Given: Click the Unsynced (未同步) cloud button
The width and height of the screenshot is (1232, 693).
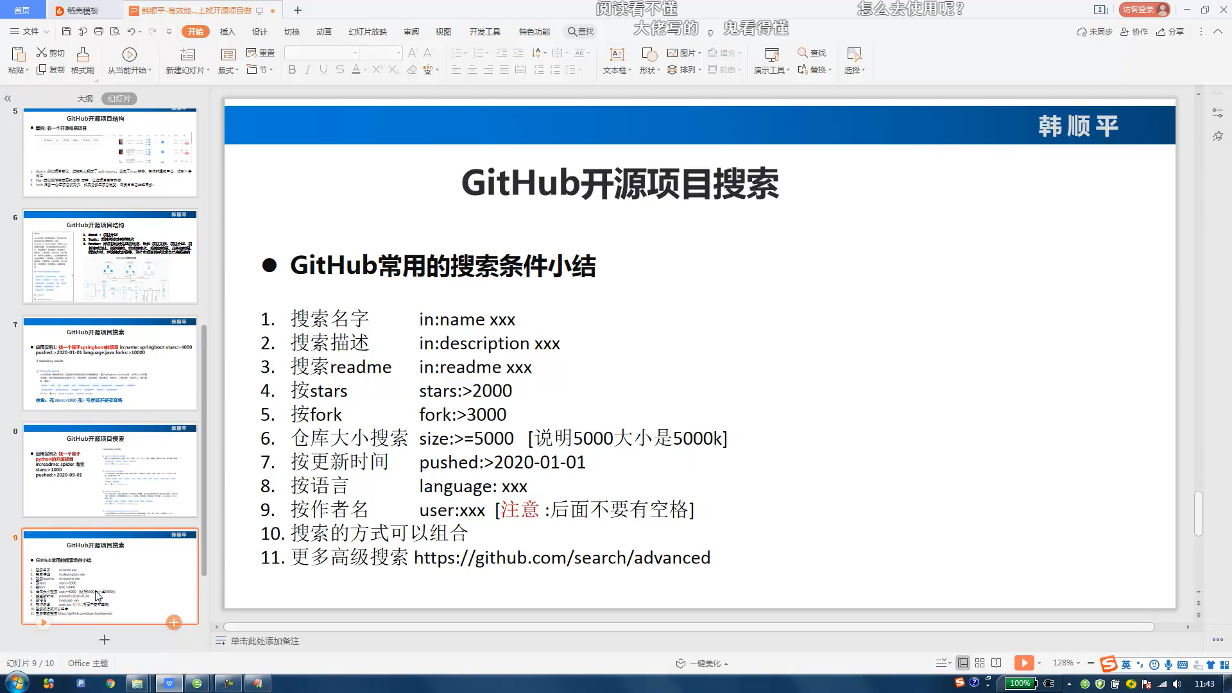Looking at the screenshot, I should [x=1095, y=31].
